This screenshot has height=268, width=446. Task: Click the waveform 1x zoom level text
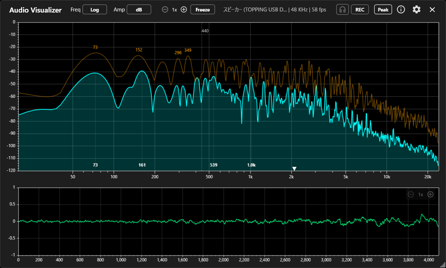tap(421, 194)
